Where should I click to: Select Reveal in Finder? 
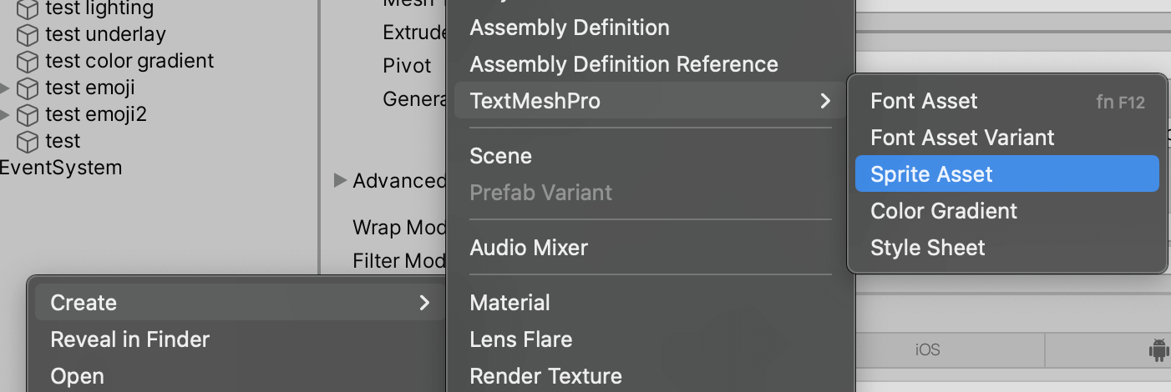(x=240, y=339)
